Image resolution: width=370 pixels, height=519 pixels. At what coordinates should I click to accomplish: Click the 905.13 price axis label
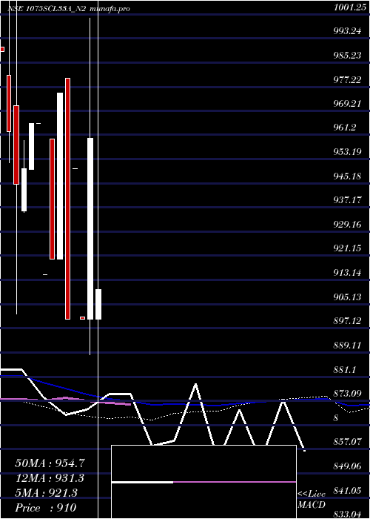(347, 297)
